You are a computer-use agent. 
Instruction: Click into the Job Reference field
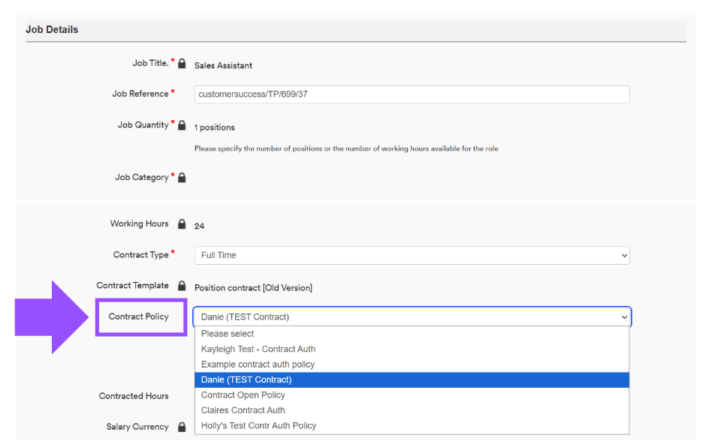(x=412, y=94)
